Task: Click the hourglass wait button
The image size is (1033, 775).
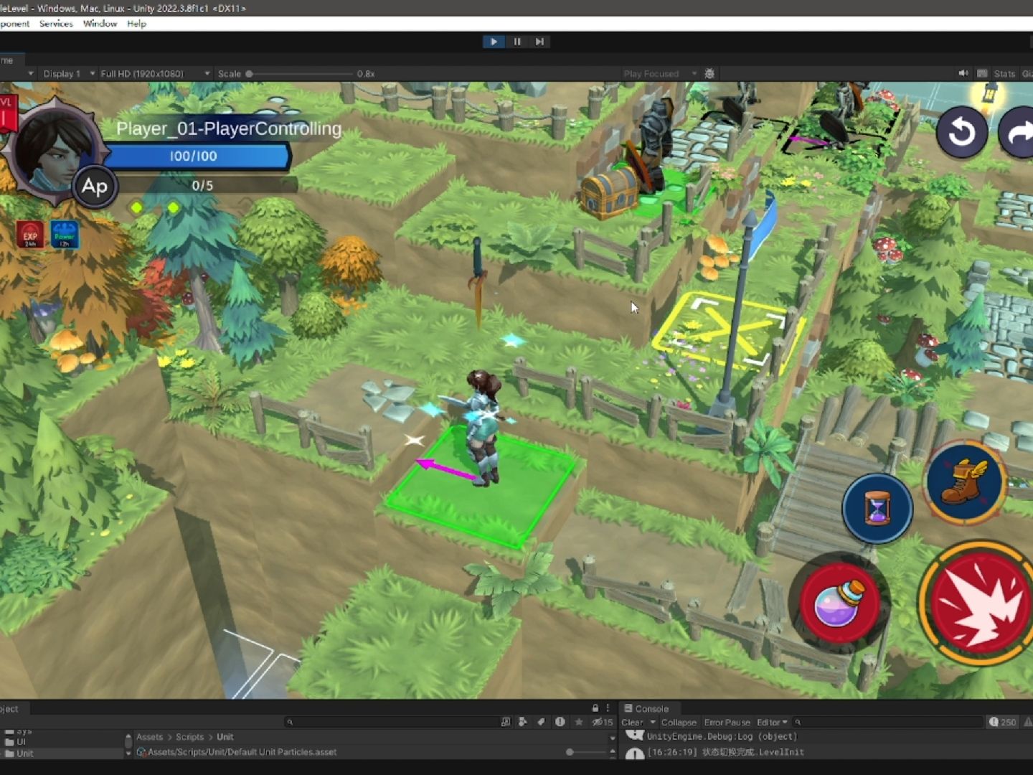Action: point(877,508)
